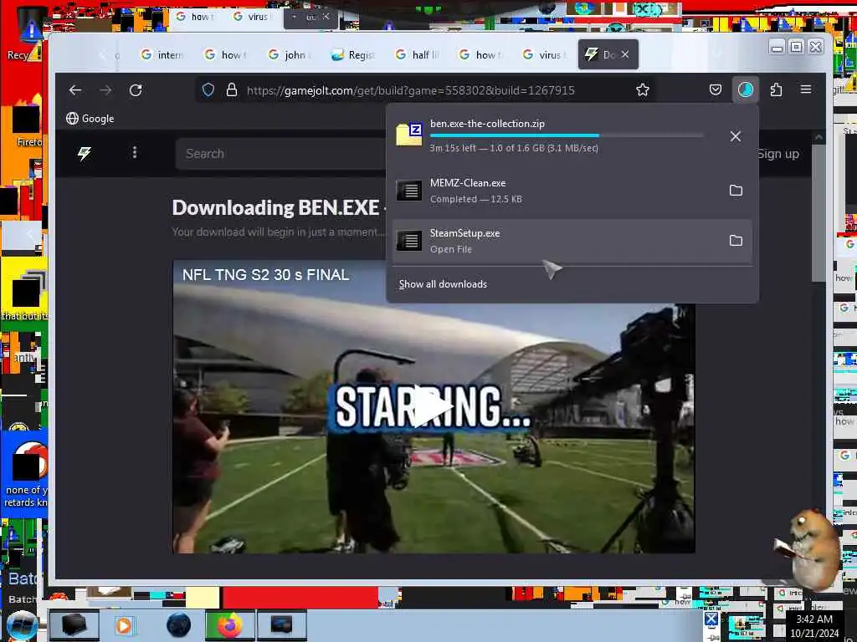Click 'Your download will begin' text
Screen dimensions: 857x642
279,232
